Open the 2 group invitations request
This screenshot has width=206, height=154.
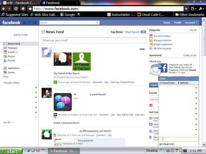click(x=162, y=40)
